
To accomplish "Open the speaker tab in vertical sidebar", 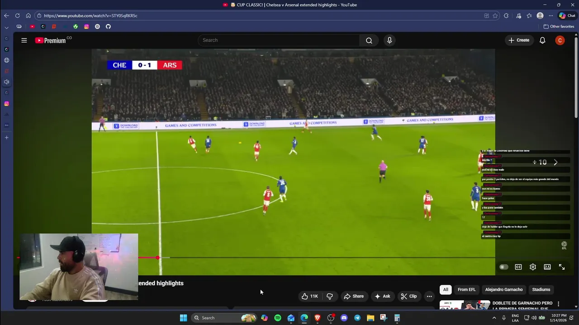I will click(x=6, y=82).
